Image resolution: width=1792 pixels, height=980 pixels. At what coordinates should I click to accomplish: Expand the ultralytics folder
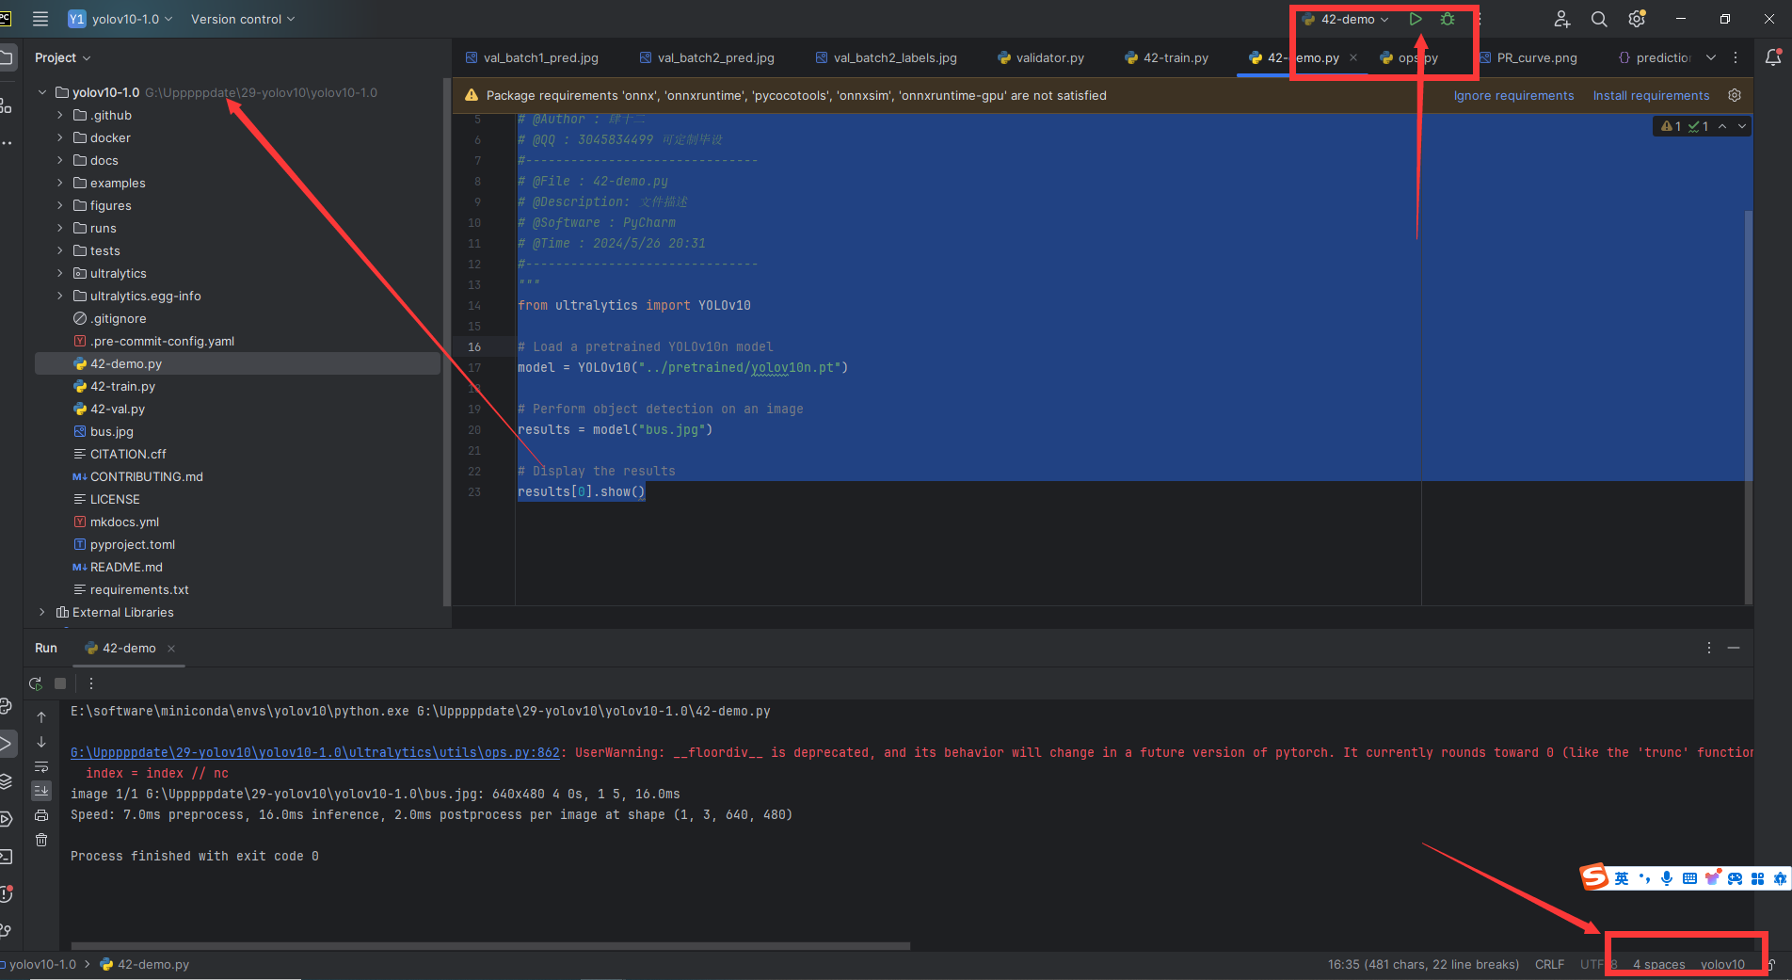(x=60, y=273)
